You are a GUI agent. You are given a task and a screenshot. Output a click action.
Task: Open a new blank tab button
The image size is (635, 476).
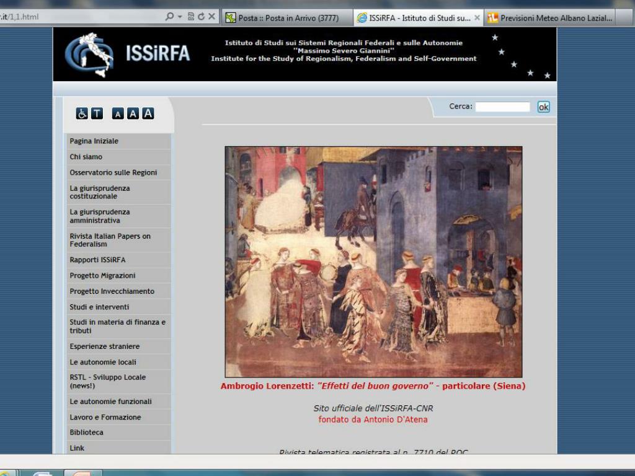click(x=625, y=18)
